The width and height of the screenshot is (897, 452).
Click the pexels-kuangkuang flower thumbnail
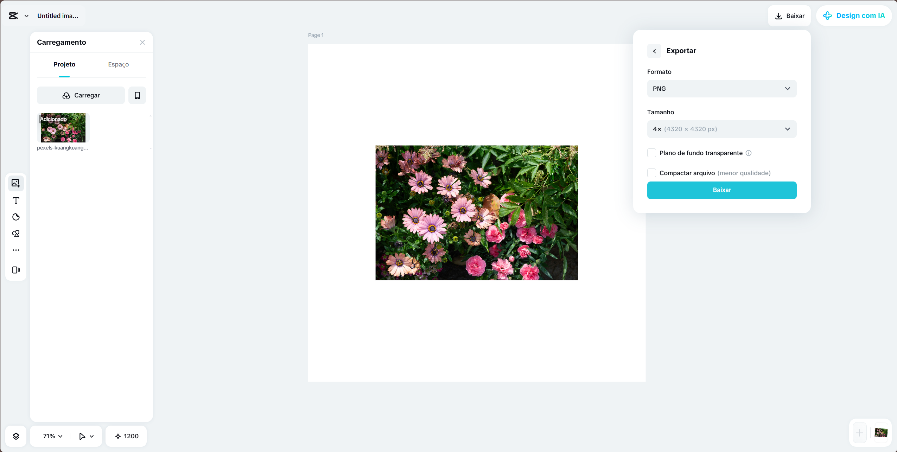(x=63, y=128)
